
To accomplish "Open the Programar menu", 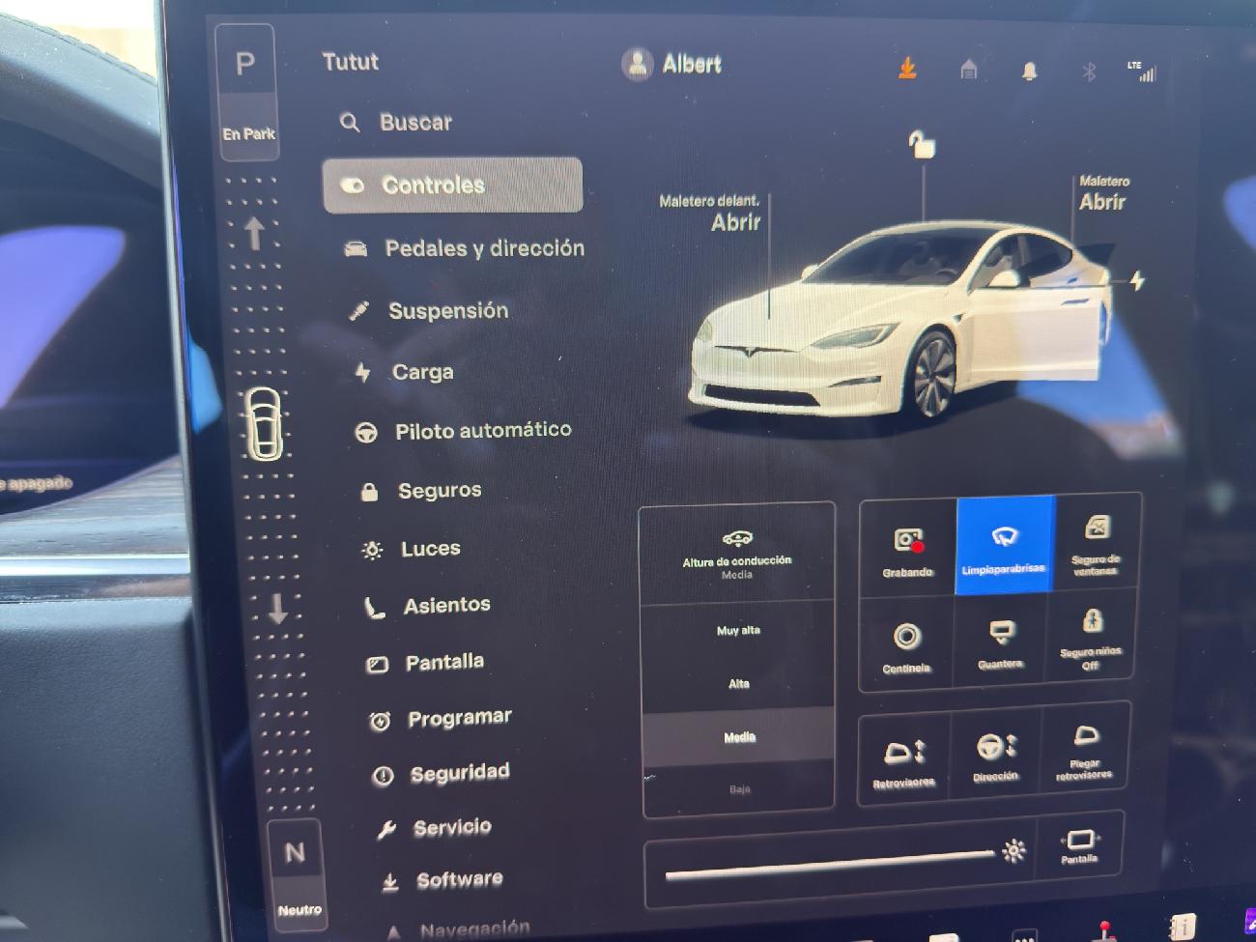I will pyautogui.click(x=441, y=719).
